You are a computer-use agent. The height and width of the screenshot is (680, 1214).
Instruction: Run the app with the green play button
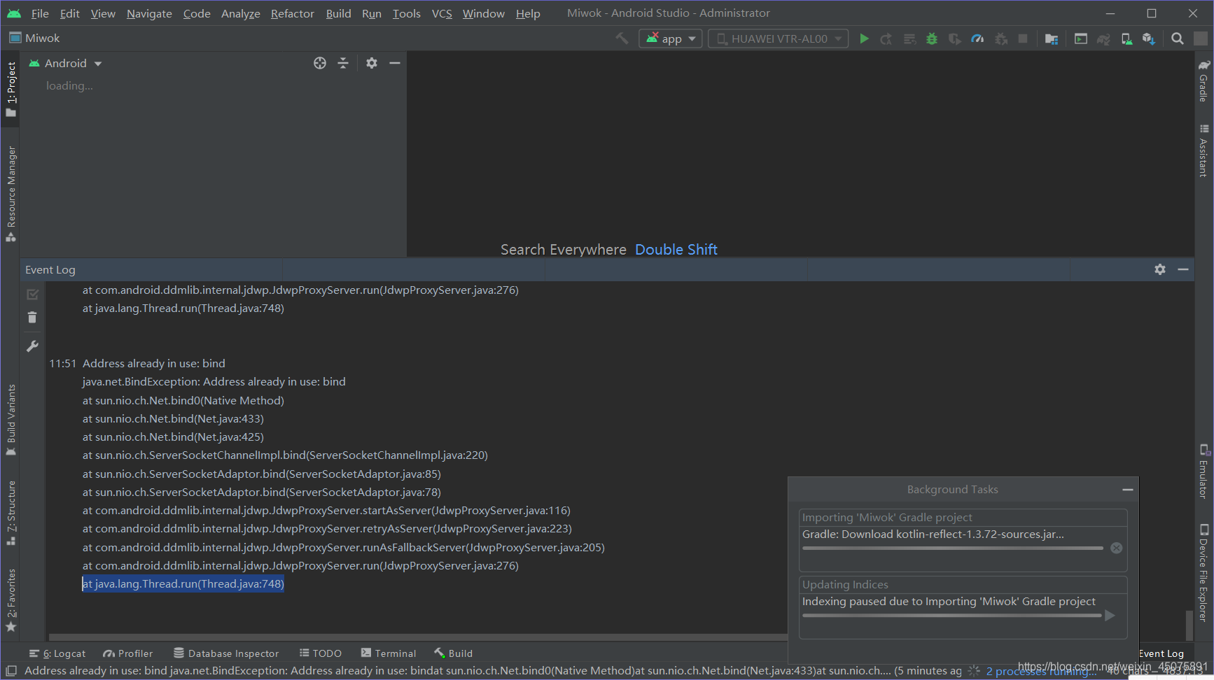pos(864,38)
